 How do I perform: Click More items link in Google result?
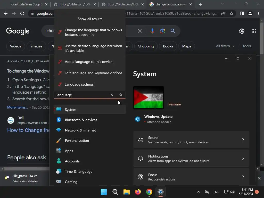click(18, 107)
